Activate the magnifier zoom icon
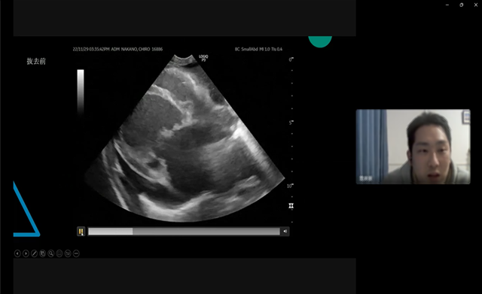 coord(51,253)
